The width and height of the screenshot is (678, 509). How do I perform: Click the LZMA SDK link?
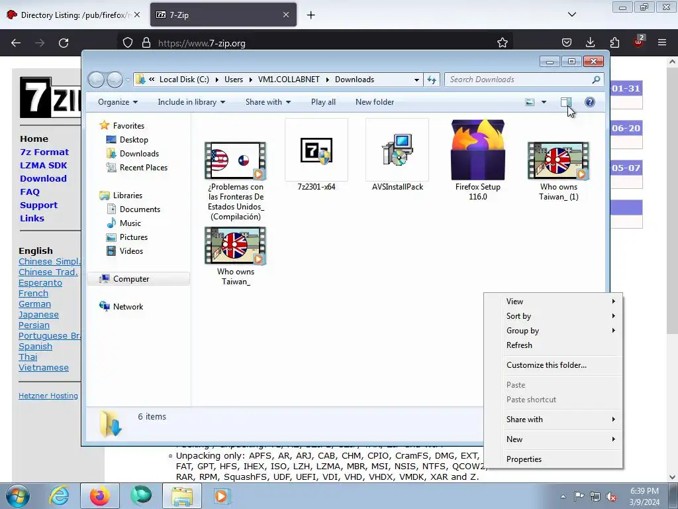[43, 165]
